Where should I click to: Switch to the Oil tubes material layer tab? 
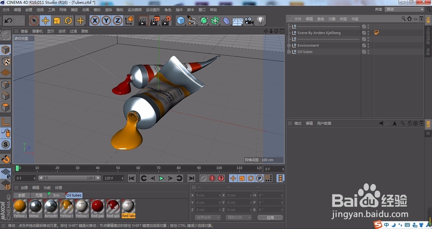coord(74,195)
